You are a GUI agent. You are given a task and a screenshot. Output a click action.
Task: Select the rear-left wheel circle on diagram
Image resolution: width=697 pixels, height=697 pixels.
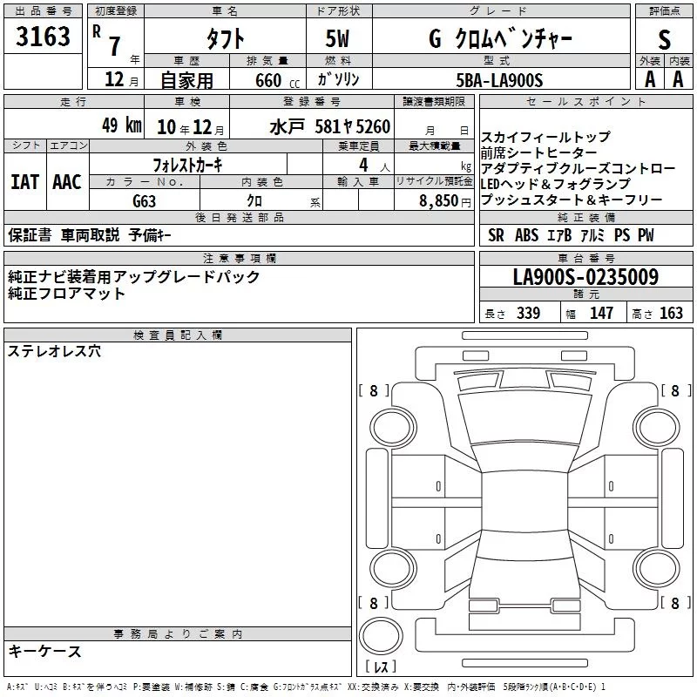393,568
